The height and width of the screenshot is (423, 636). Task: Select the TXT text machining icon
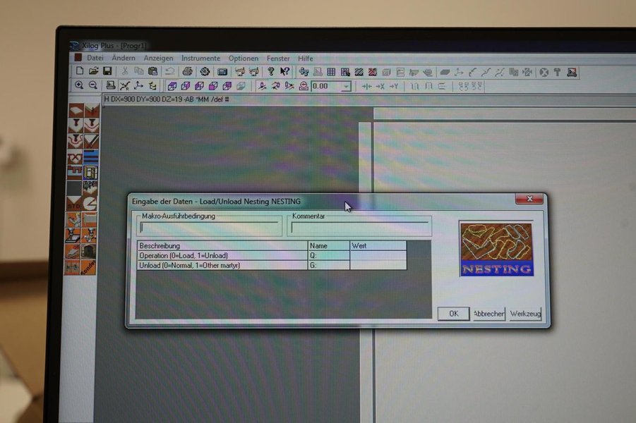[x=75, y=157]
